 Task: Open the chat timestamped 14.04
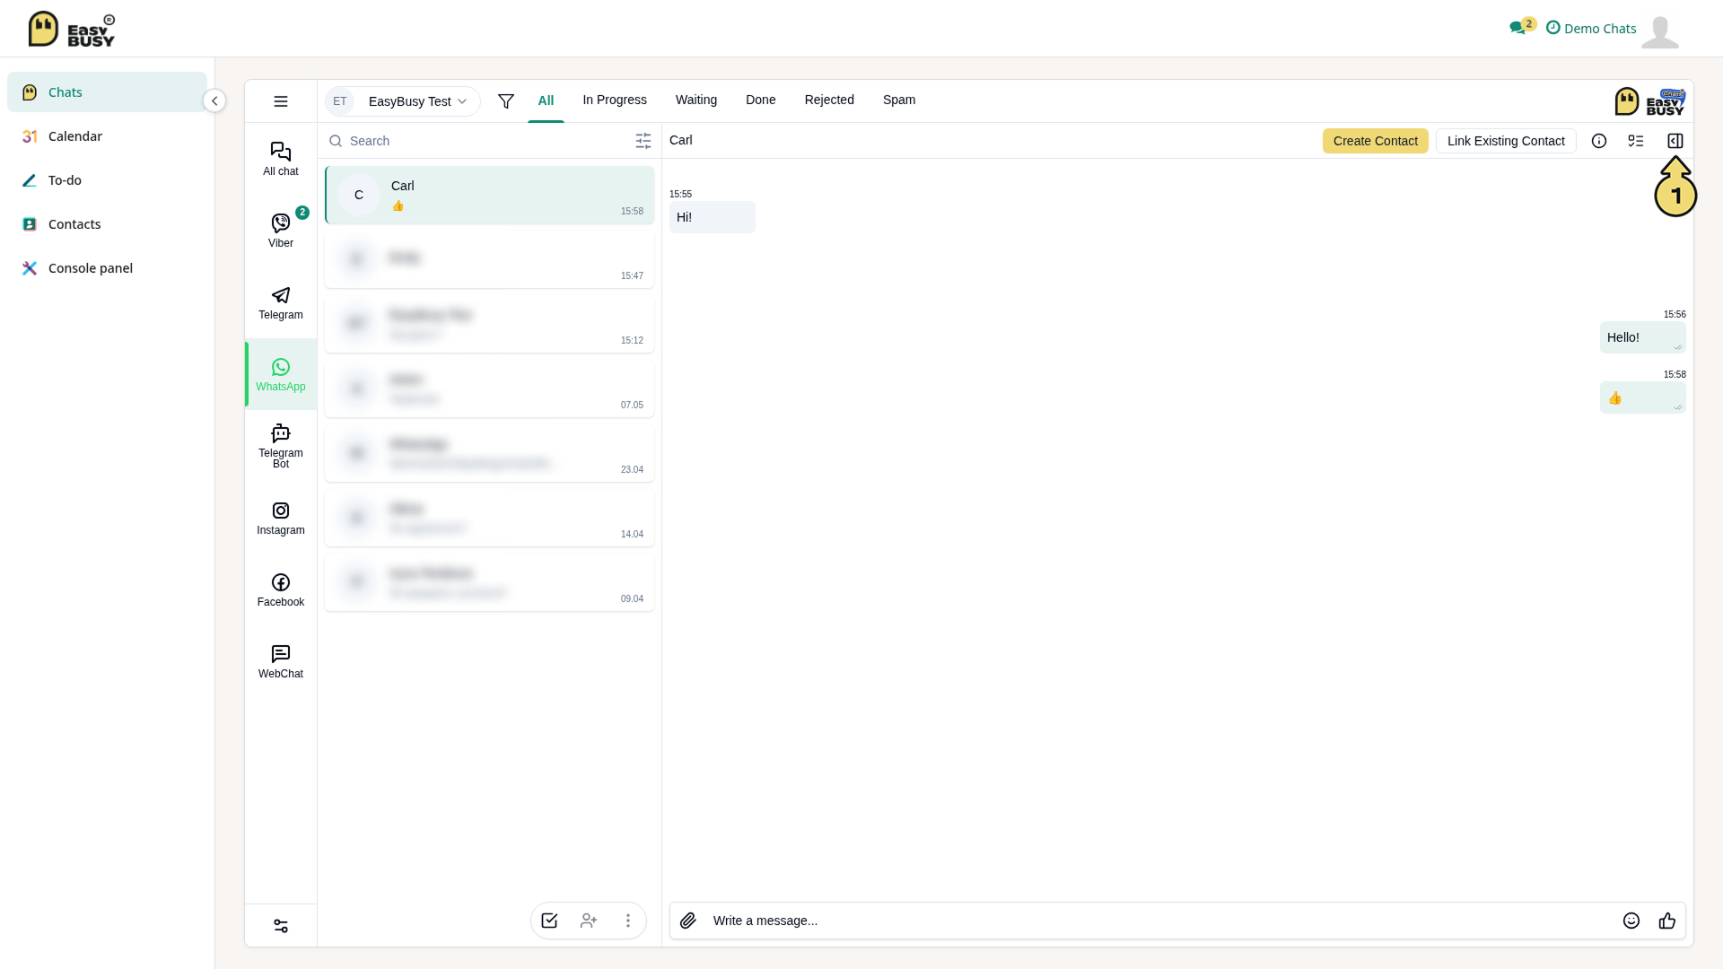coord(490,518)
